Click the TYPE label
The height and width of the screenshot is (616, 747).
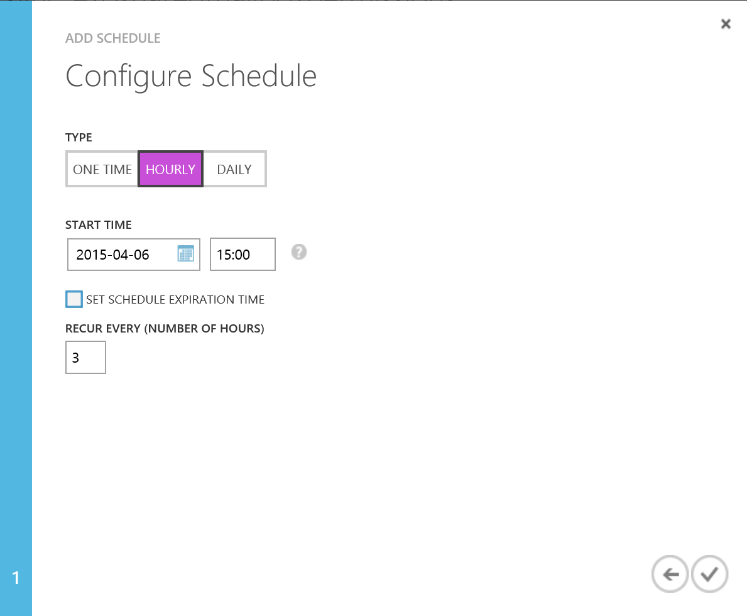click(x=79, y=137)
